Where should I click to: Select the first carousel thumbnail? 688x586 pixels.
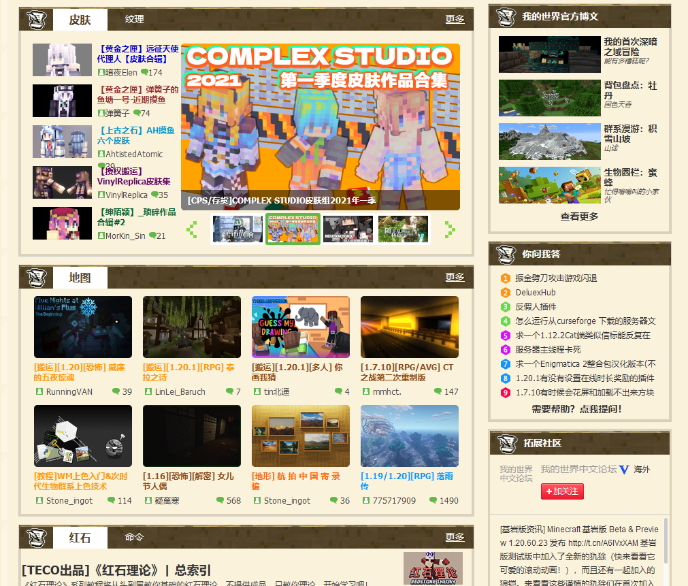(237, 229)
